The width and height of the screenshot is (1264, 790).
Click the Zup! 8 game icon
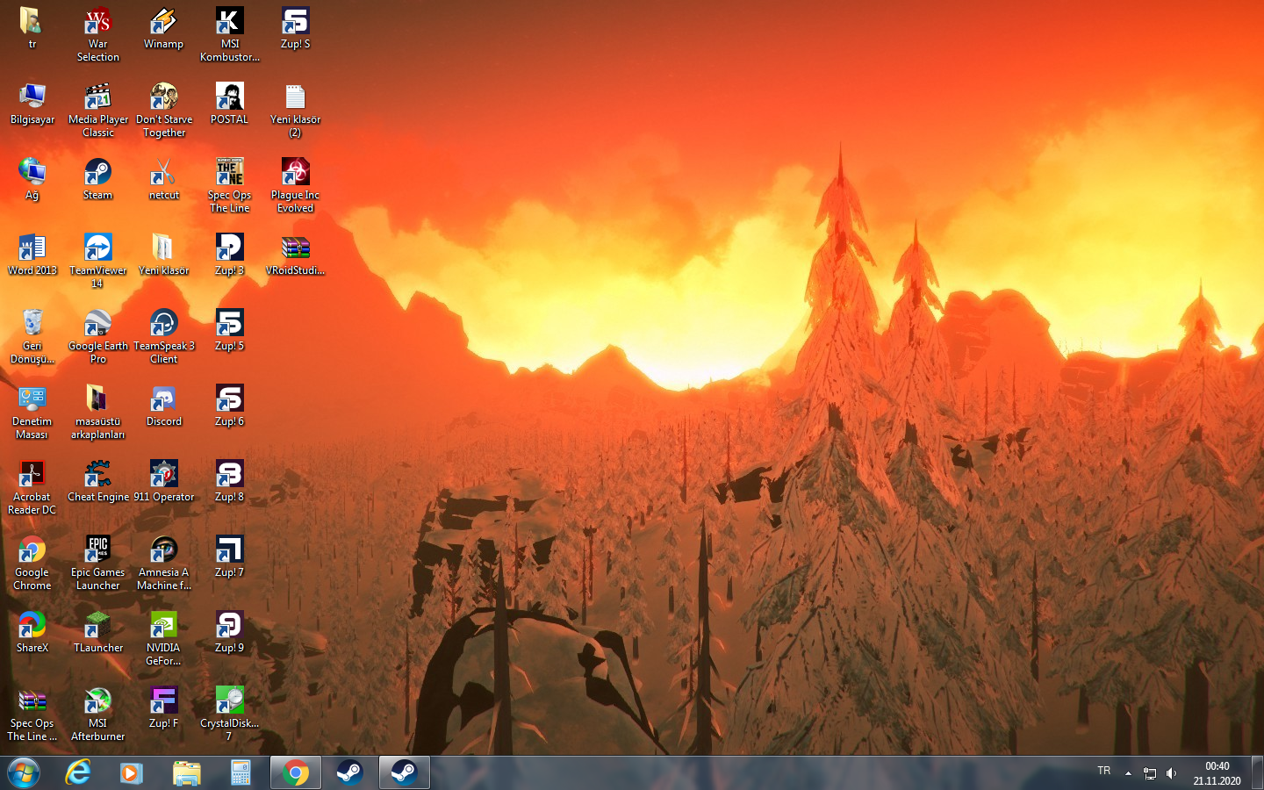coord(230,481)
